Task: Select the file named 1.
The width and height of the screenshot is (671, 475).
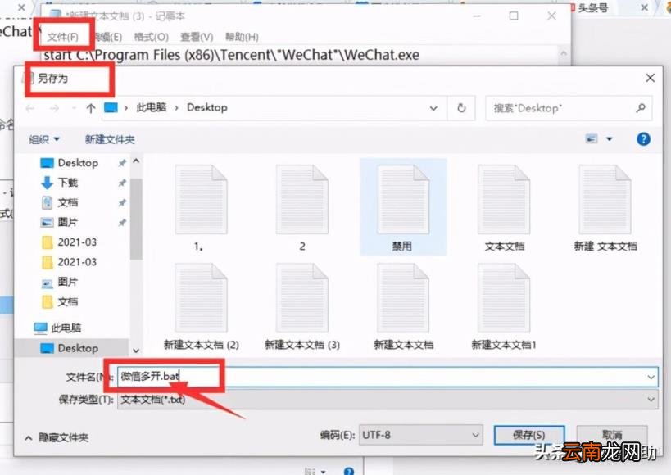Action: (200, 209)
